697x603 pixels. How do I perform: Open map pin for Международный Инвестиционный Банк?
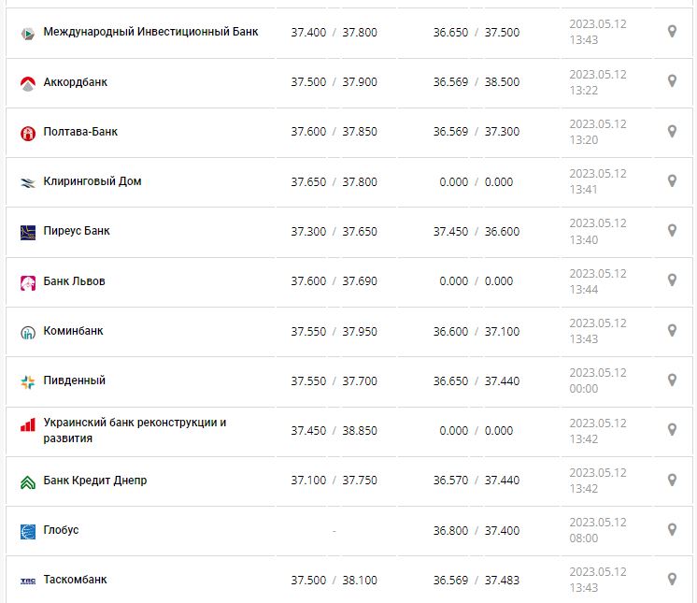[x=672, y=32]
